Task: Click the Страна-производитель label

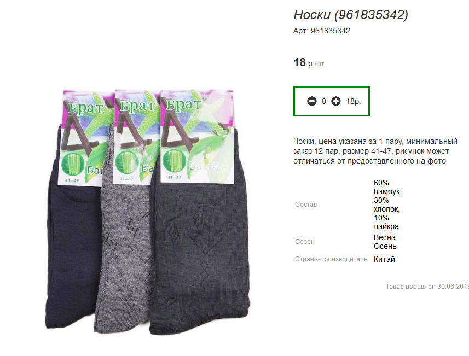Action: (x=331, y=259)
